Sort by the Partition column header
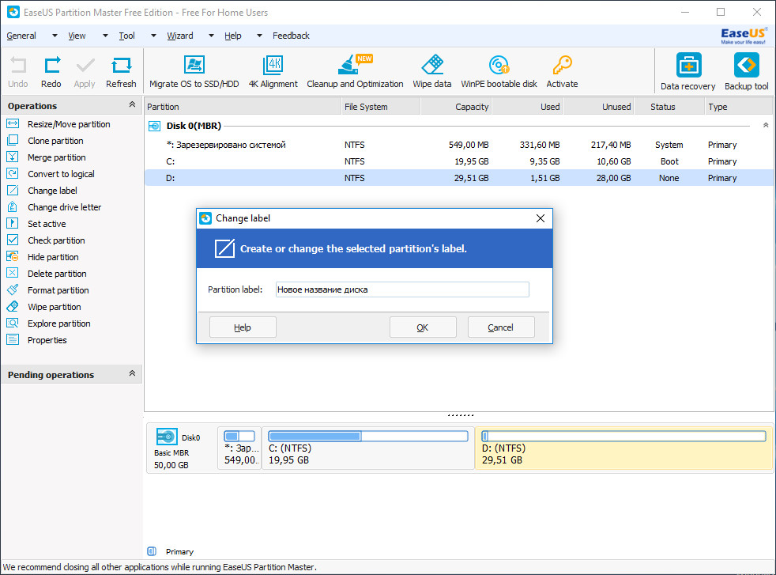This screenshot has width=776, height=575. pyautogui.click(x=243, y=107)
